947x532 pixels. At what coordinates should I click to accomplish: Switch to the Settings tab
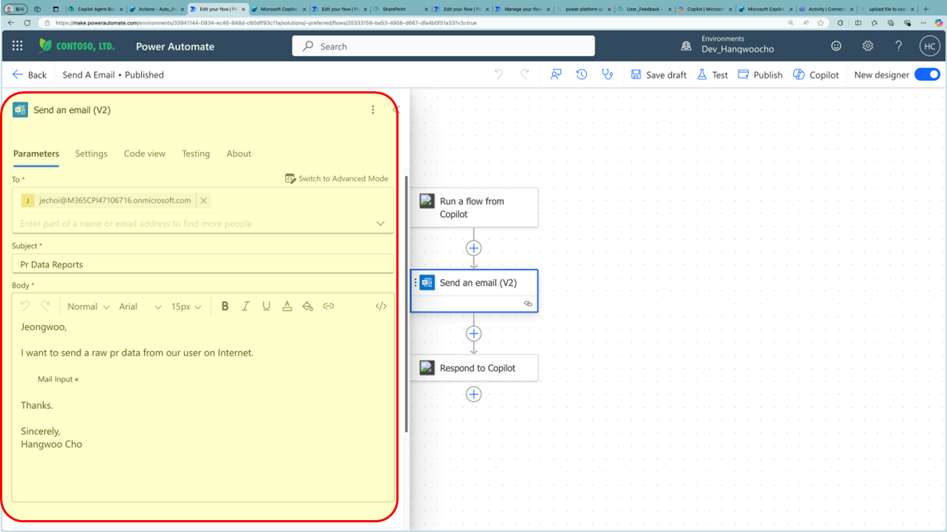91,154
